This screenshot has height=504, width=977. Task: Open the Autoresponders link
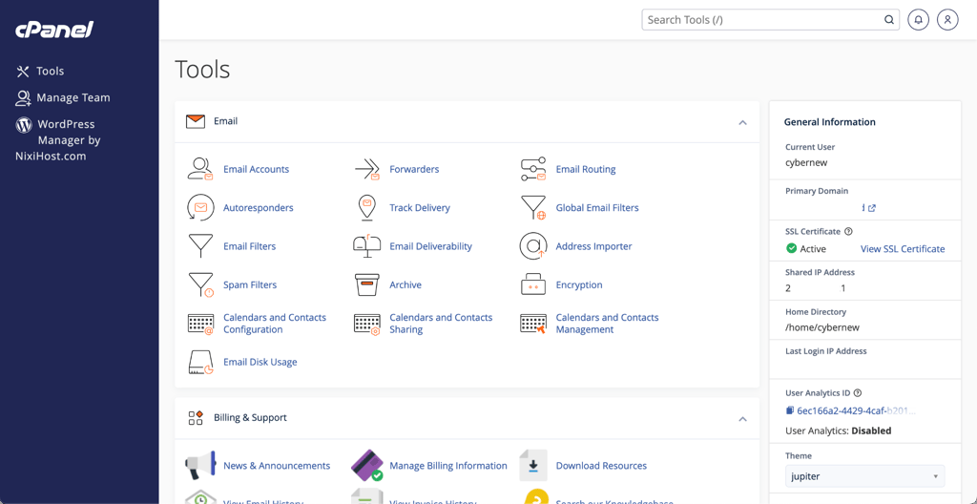258,208
